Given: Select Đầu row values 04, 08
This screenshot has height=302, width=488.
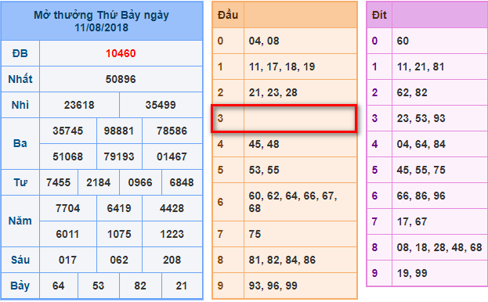Looking at the screenshot, I should pyautogui.click(x=264, y=41).
